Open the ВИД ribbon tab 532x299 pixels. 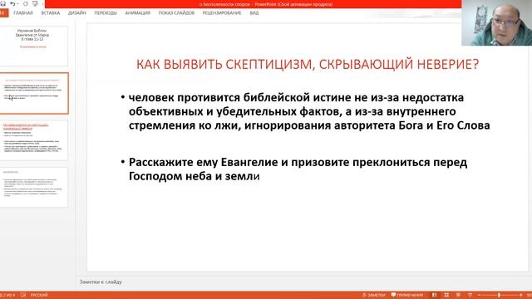254,13
